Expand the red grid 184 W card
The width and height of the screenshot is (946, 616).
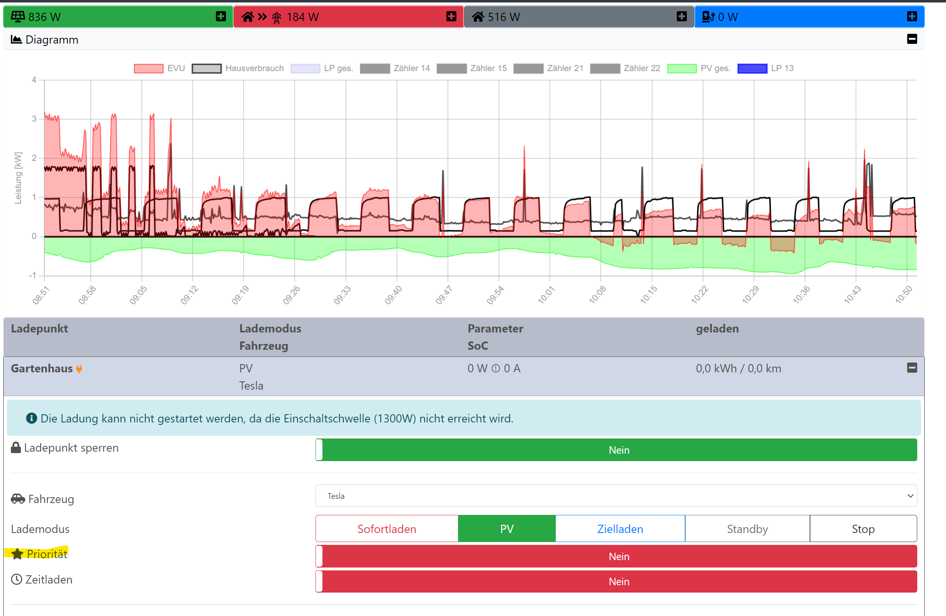451,16
